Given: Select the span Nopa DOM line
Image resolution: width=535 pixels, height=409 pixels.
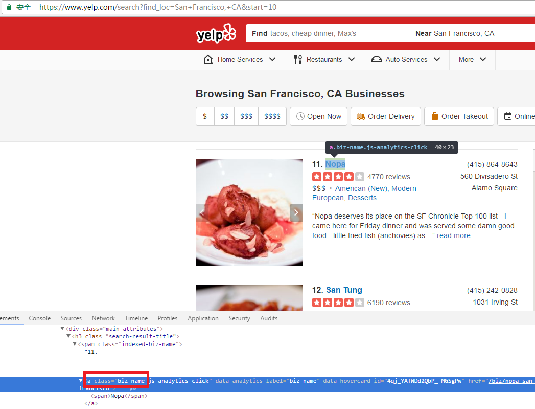Looking at the screenshot, I should click(x=119, y=396).
